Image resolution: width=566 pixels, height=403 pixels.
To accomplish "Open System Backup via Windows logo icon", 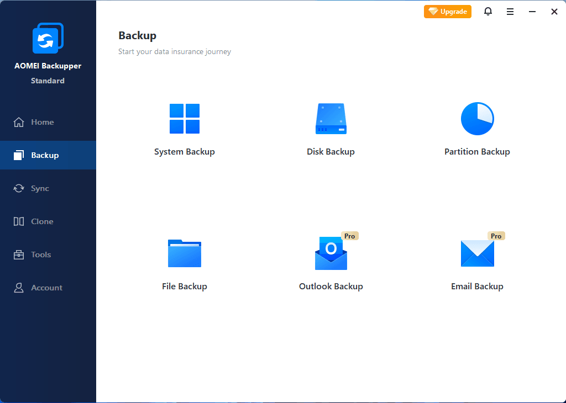I will tap(184, 119).
